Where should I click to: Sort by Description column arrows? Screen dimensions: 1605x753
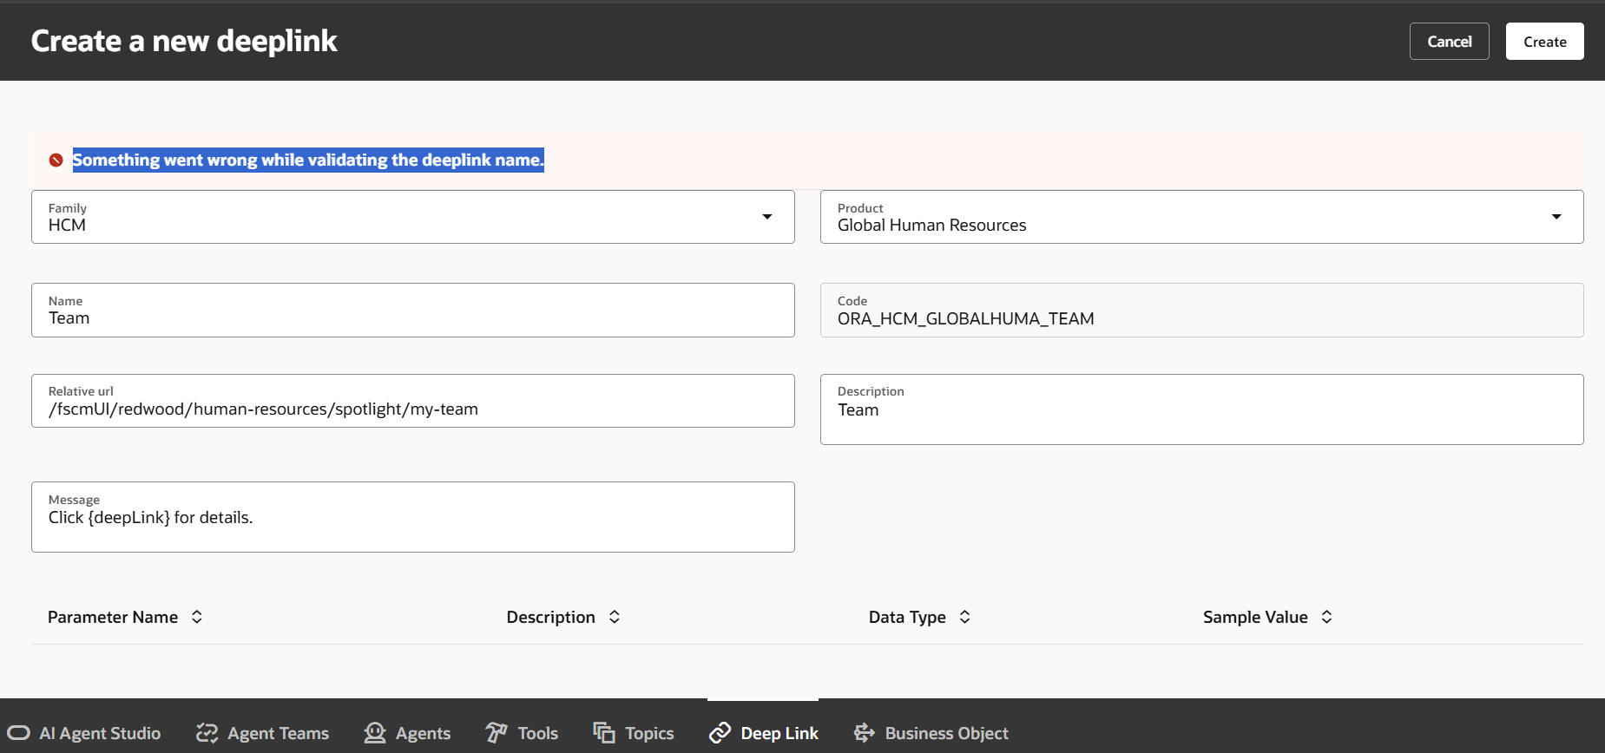[x=615, y=617]
